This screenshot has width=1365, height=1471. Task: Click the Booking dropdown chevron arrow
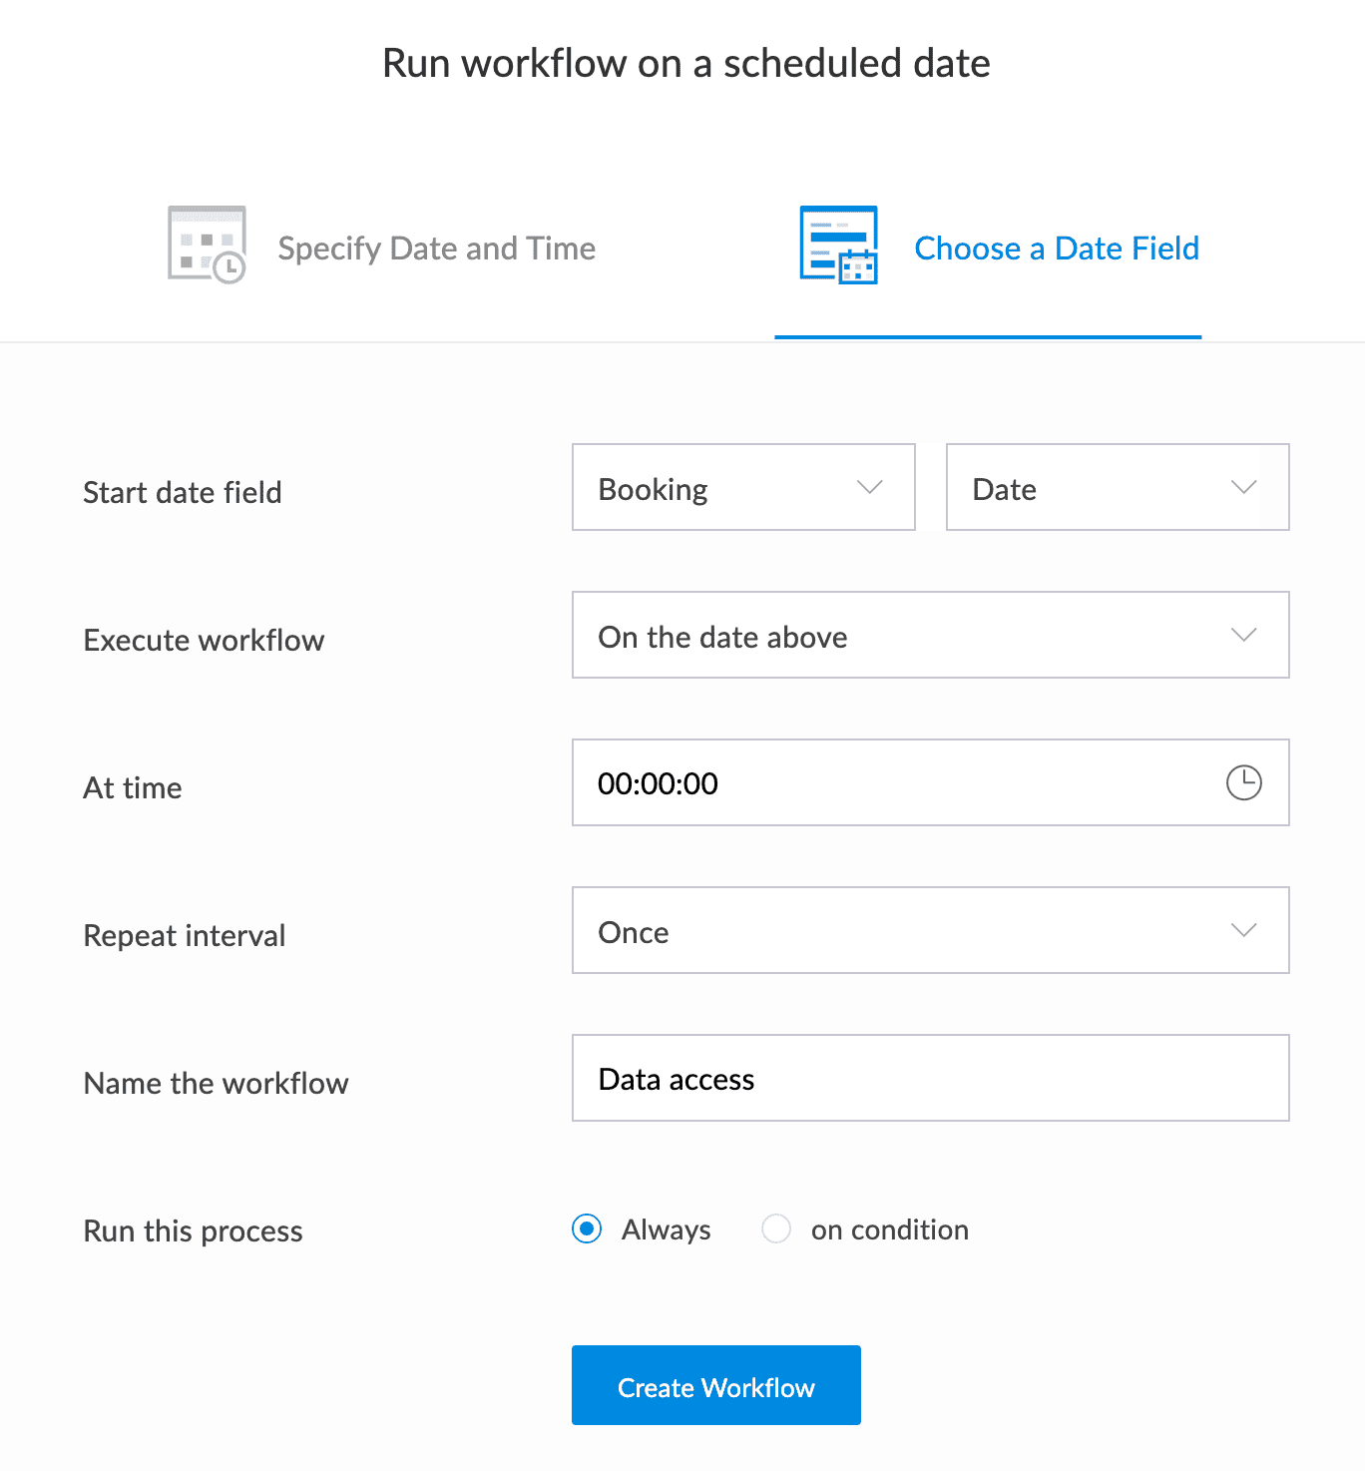click(870, 487)
